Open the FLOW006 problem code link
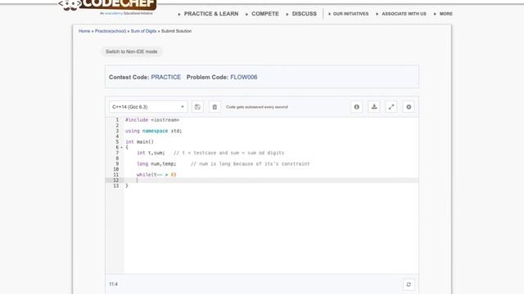This screenshot has height=294, width=524. pos(244,77)
